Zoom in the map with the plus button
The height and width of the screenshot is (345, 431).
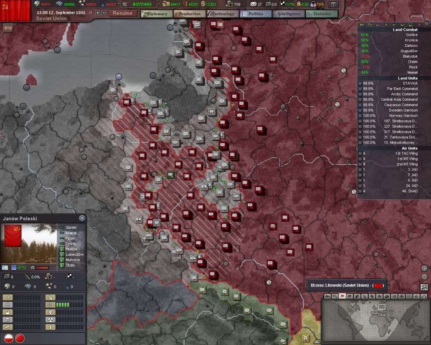(x=424, y=268)
